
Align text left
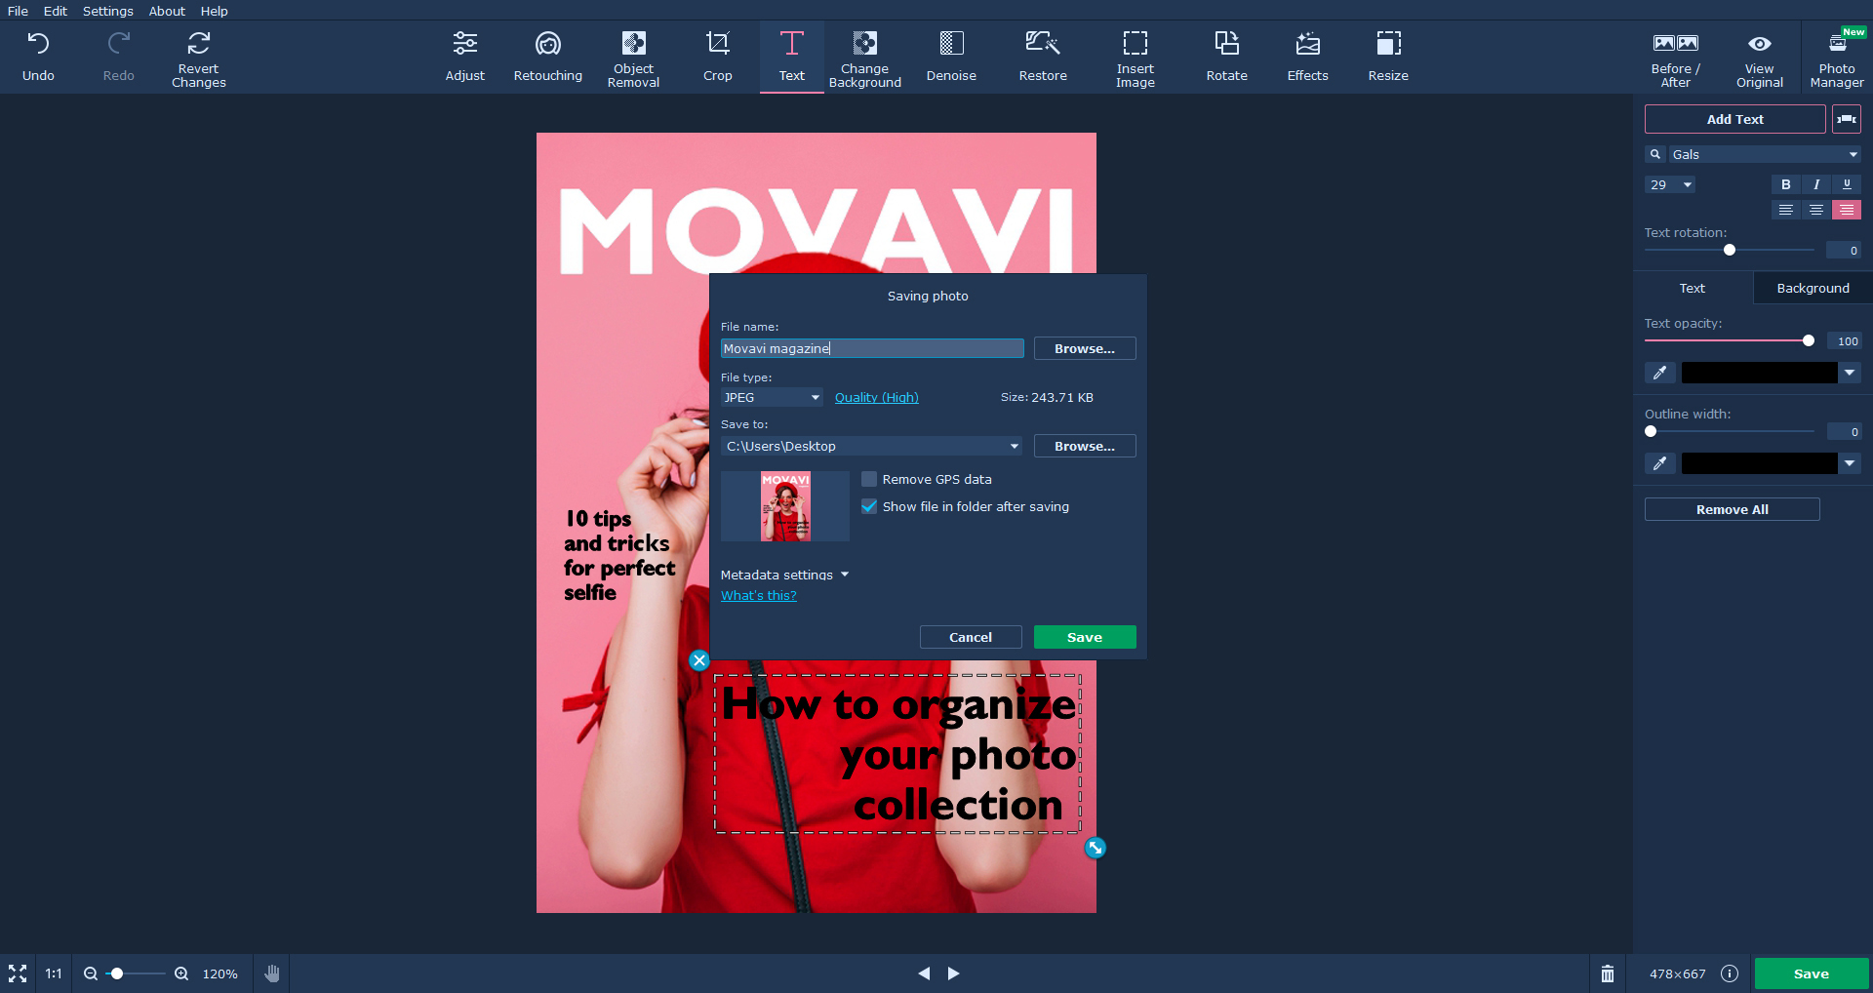coord(1786,210)
